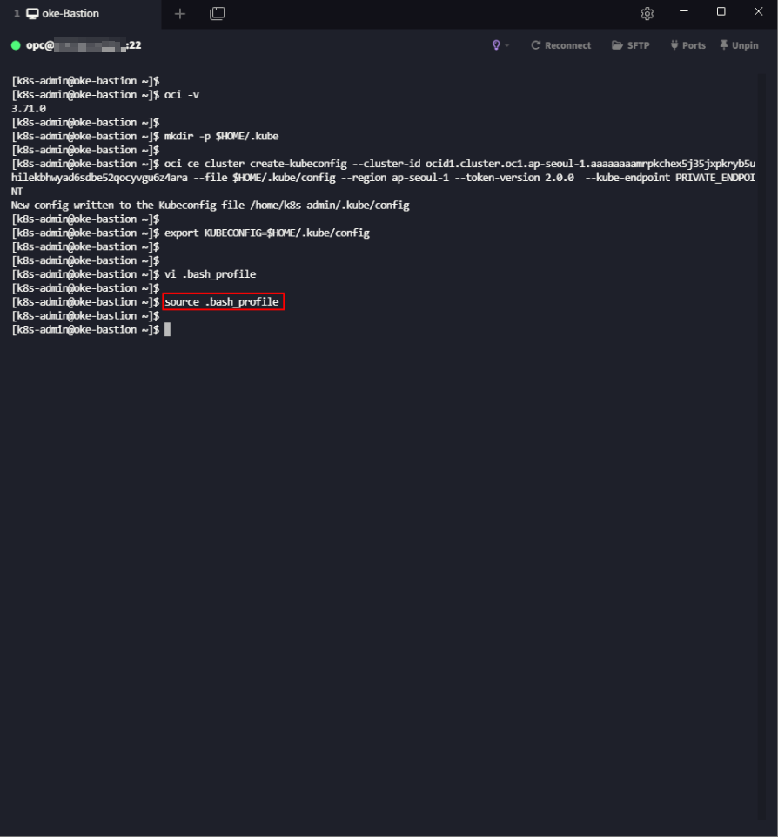Click the terminal cursor at the last prompt
This screenshot has height=837, width=778.
coord(167,330)
